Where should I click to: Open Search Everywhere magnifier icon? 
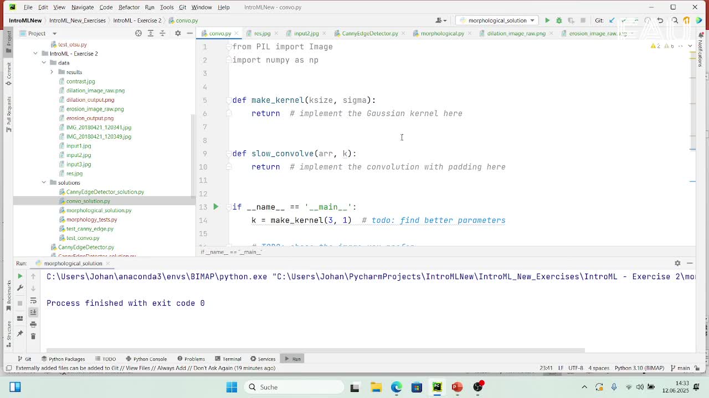pos(675,20)
